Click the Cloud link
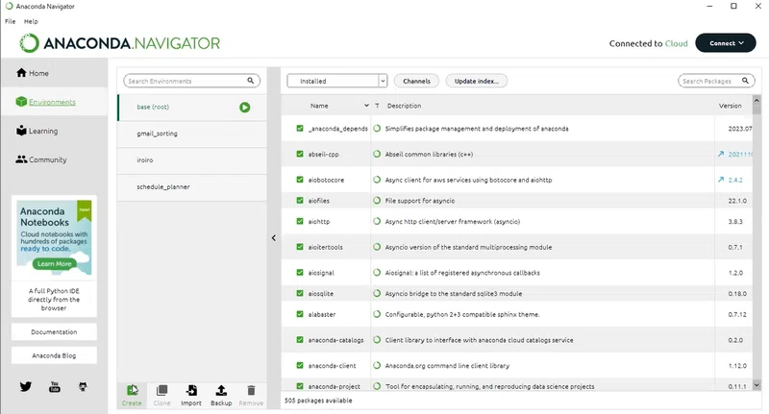Viewport: 769px width, 414px height. tap(677, 43)
